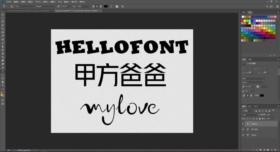
Task: Select the Pen tool
Action: [x=3, y=68]
